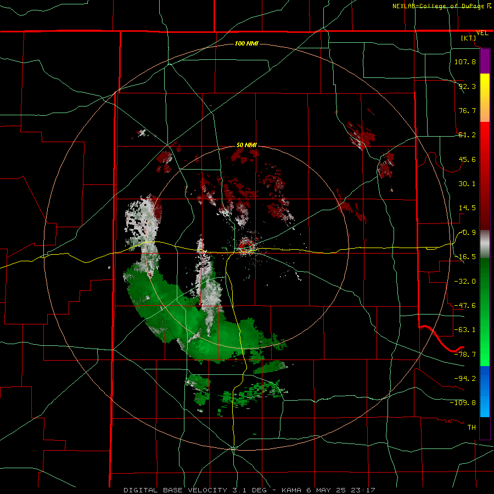This screenshot has height=494, width=494.
Task: Select the yellow-orange segment of the color bar
Action: (x=485, y=98)
